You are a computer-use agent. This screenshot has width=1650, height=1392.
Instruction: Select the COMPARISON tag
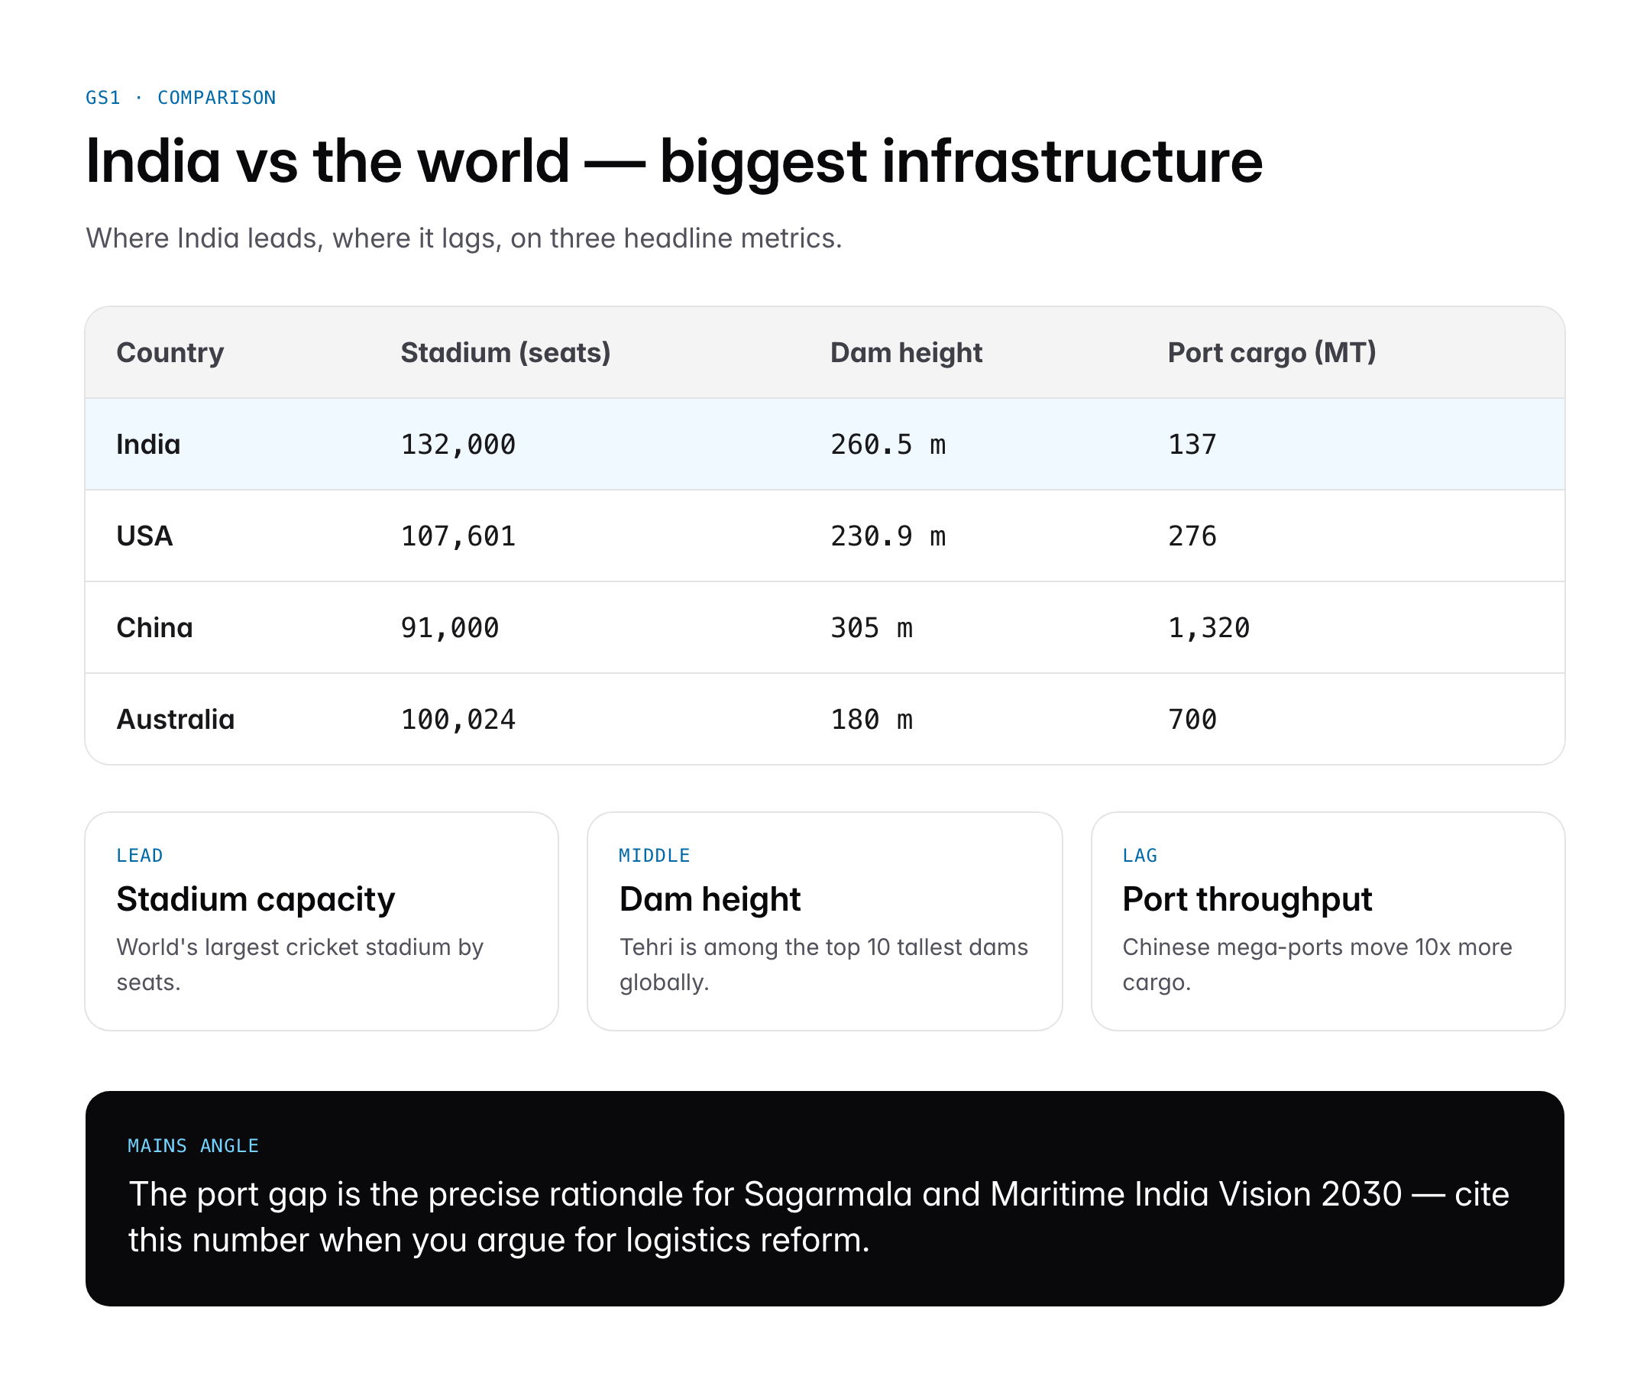(x=215, y=98)
